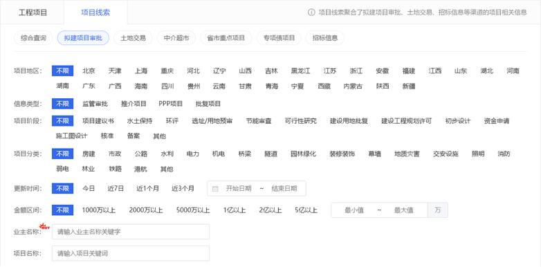Filter region by 上海
The width and height of the screenshot is (541, 267).
click(140, 71)
